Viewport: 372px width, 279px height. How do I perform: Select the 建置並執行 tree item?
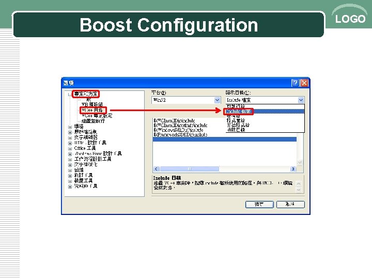93,121
